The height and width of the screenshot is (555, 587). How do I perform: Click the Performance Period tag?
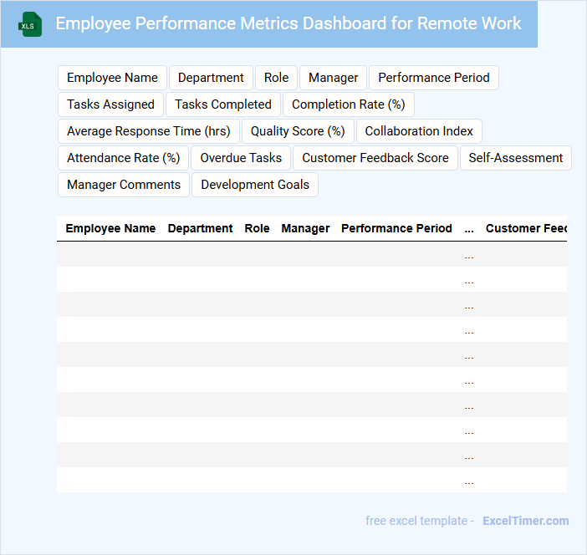433,78
